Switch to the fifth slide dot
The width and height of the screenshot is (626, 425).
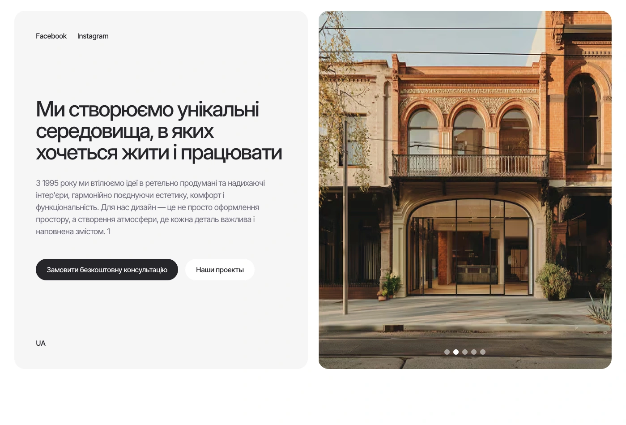[483, 352]
